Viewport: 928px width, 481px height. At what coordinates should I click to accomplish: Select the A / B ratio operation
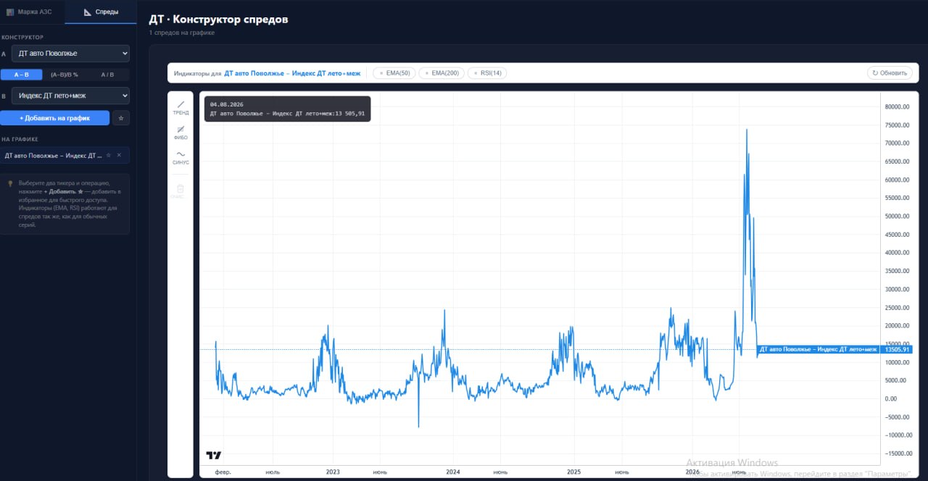[107, 75]
